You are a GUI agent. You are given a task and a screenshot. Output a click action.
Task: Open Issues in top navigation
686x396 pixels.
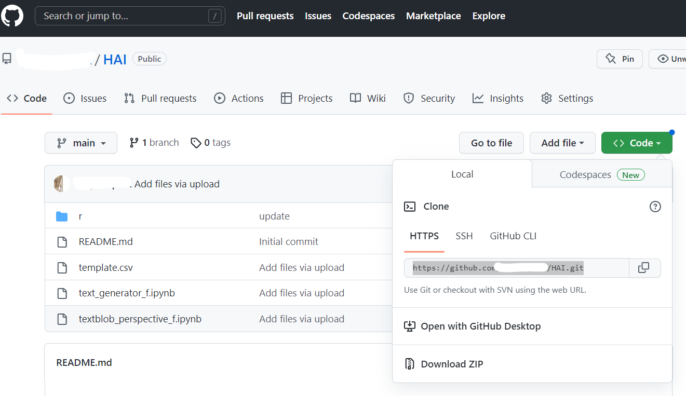(x=318, y=16)
